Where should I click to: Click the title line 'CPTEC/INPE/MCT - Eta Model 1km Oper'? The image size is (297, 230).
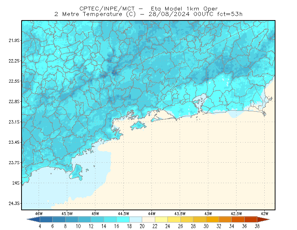point(148,9)
